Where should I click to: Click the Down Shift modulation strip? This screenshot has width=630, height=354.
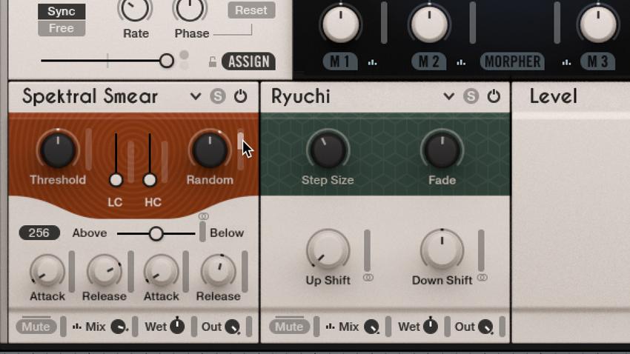(481, 250)
